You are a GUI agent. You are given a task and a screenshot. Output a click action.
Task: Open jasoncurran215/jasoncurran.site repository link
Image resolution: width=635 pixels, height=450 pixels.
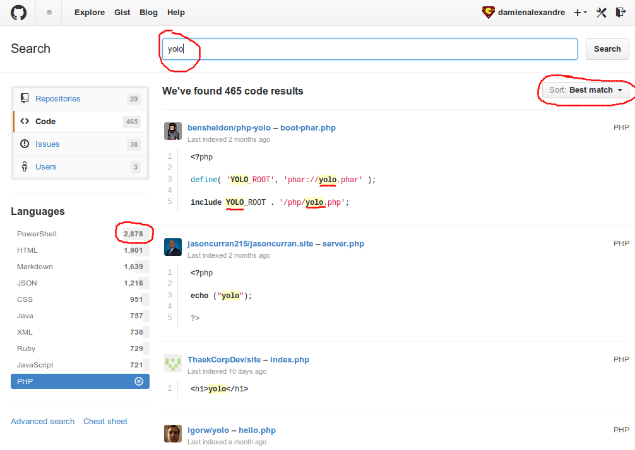pos(250,244)
